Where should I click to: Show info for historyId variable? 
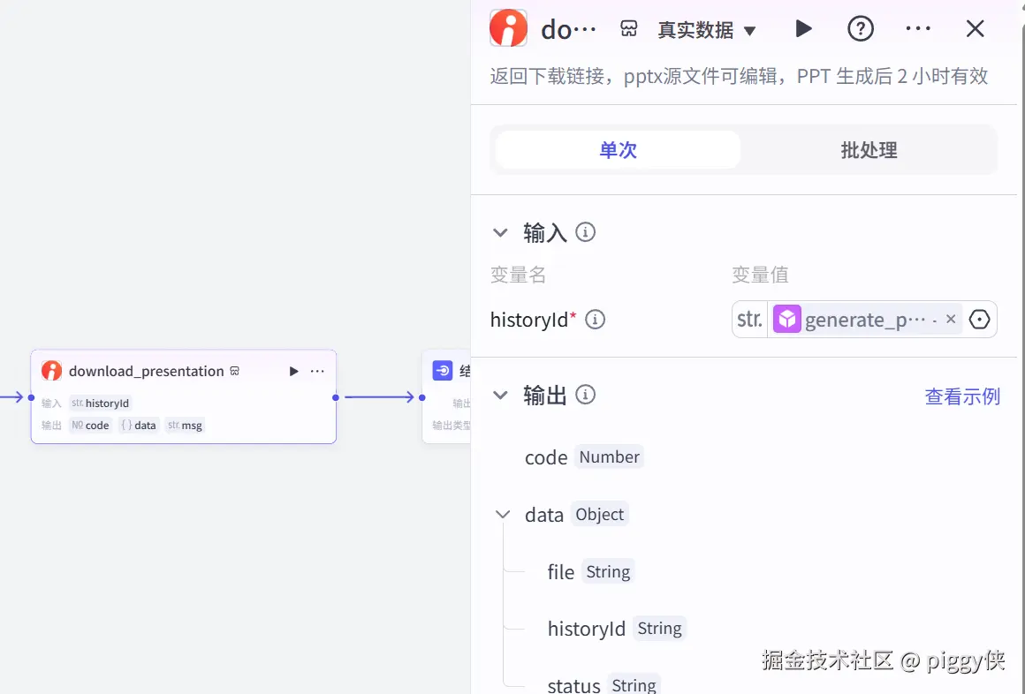595,320
